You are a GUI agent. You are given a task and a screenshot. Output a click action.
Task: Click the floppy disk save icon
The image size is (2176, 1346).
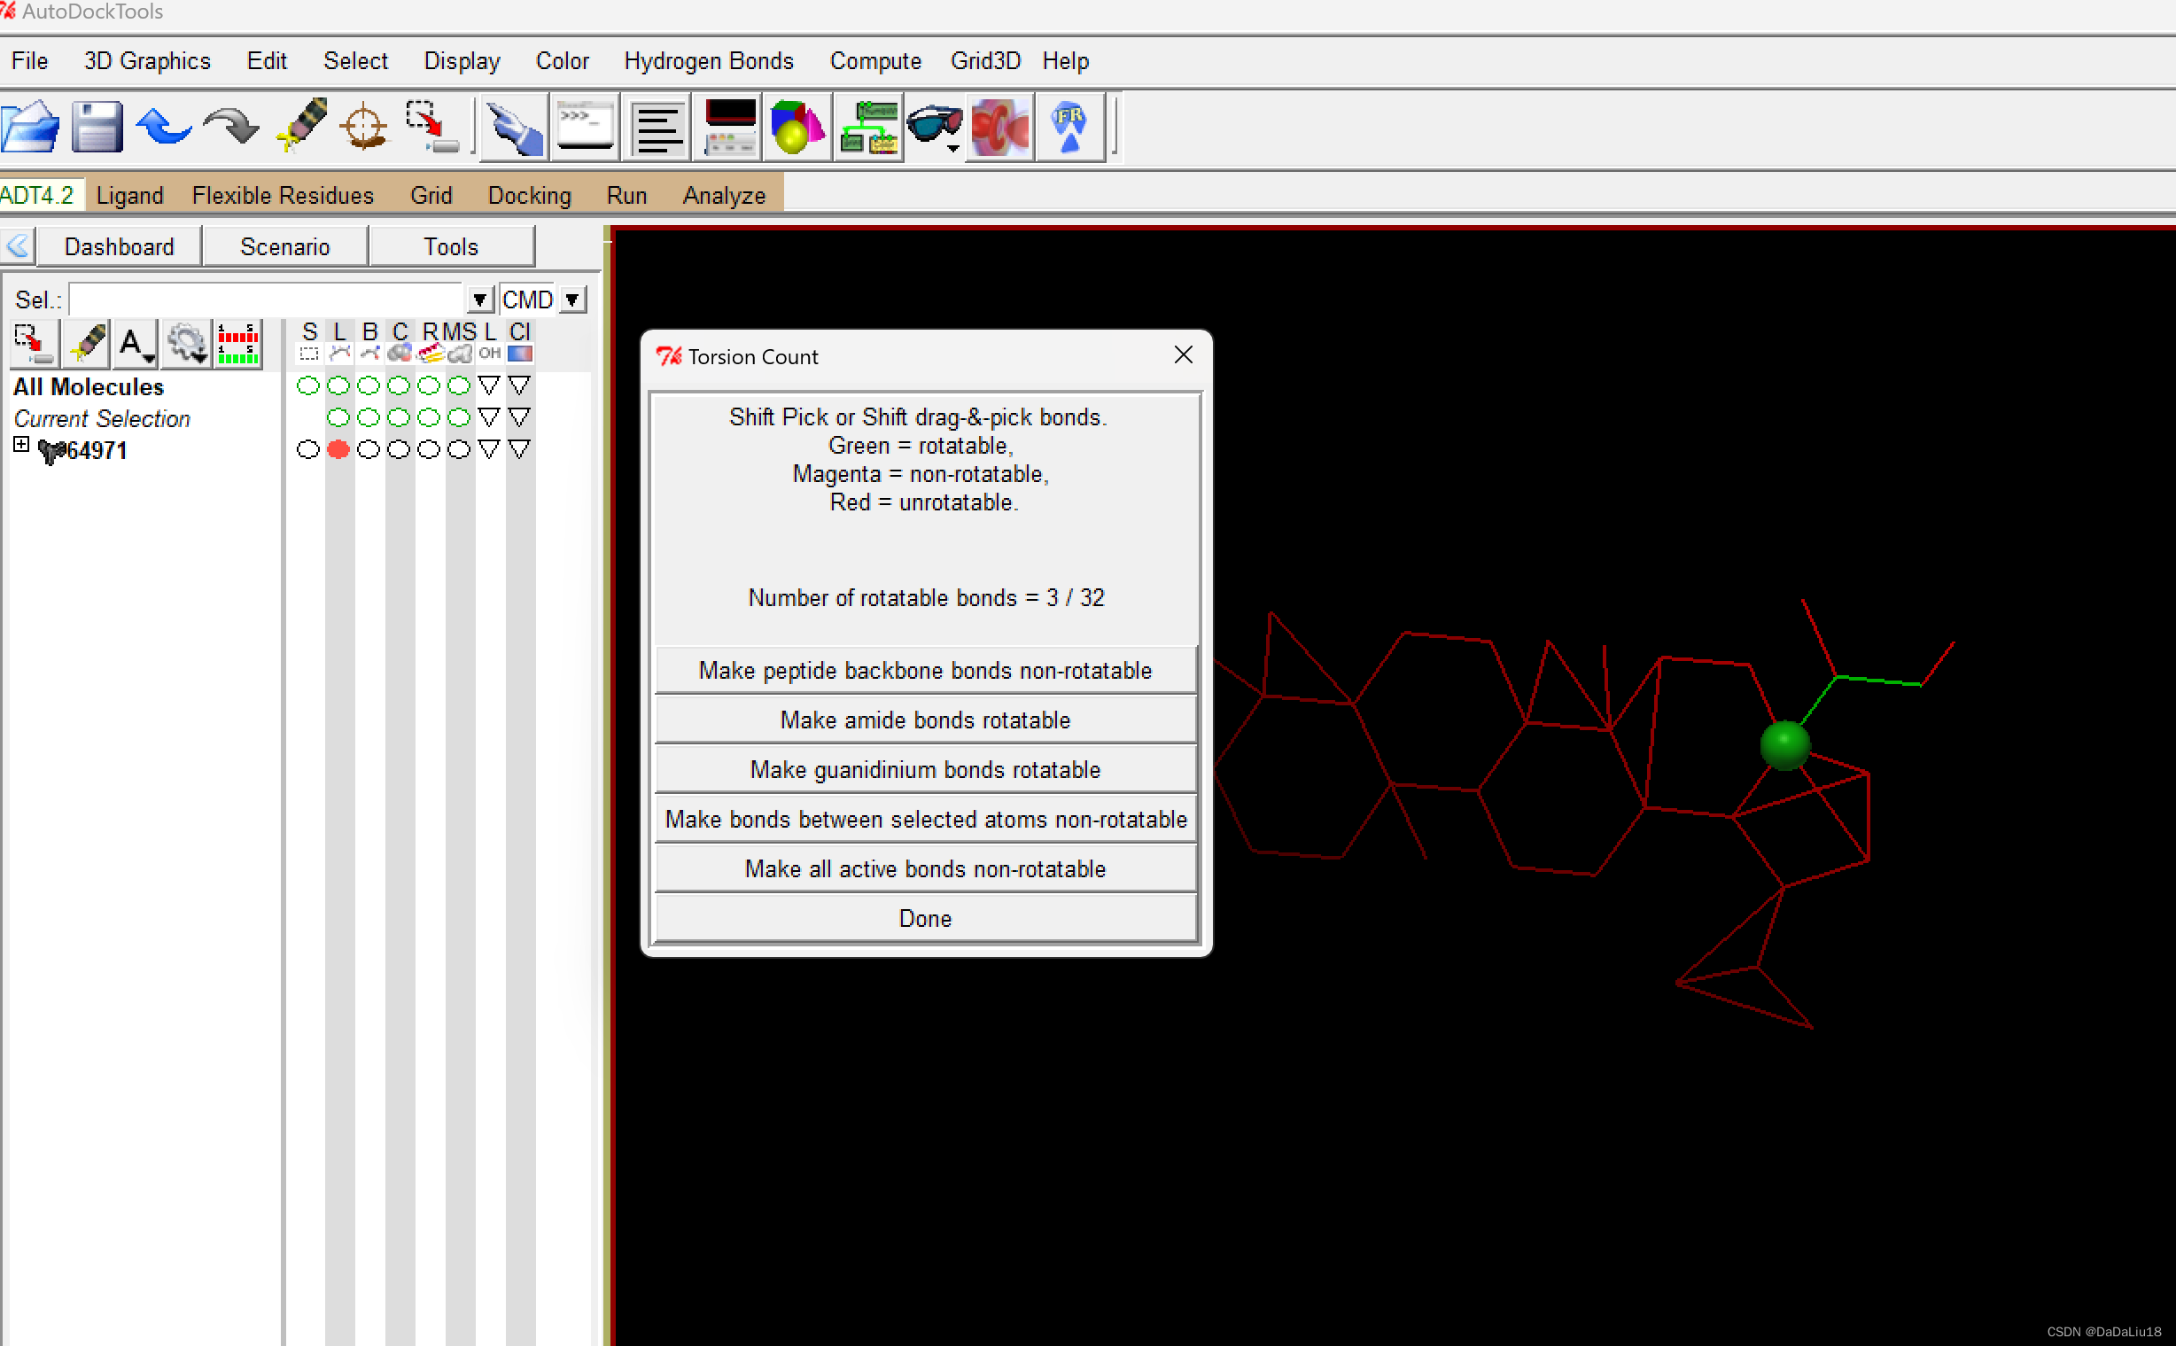click(x=97, y=128)
